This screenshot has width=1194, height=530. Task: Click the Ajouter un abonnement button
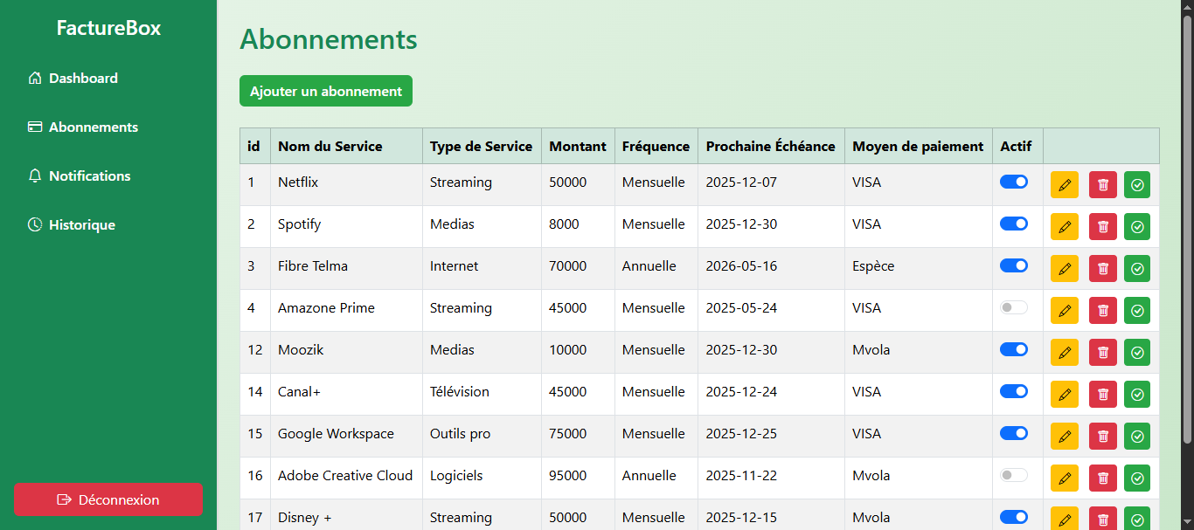(x=326, y=91)
